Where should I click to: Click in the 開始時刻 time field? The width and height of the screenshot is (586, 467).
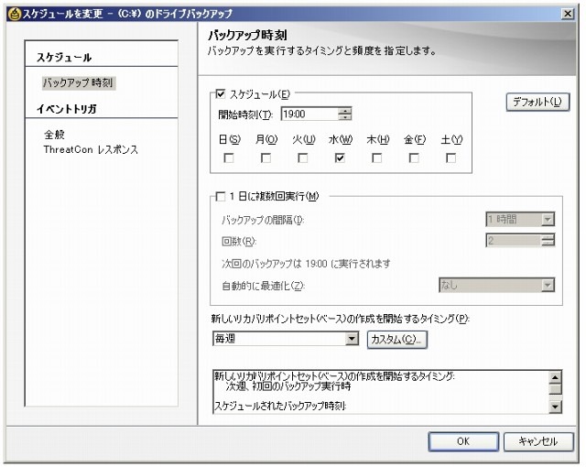pyautogui.click(x=309, y=114)
